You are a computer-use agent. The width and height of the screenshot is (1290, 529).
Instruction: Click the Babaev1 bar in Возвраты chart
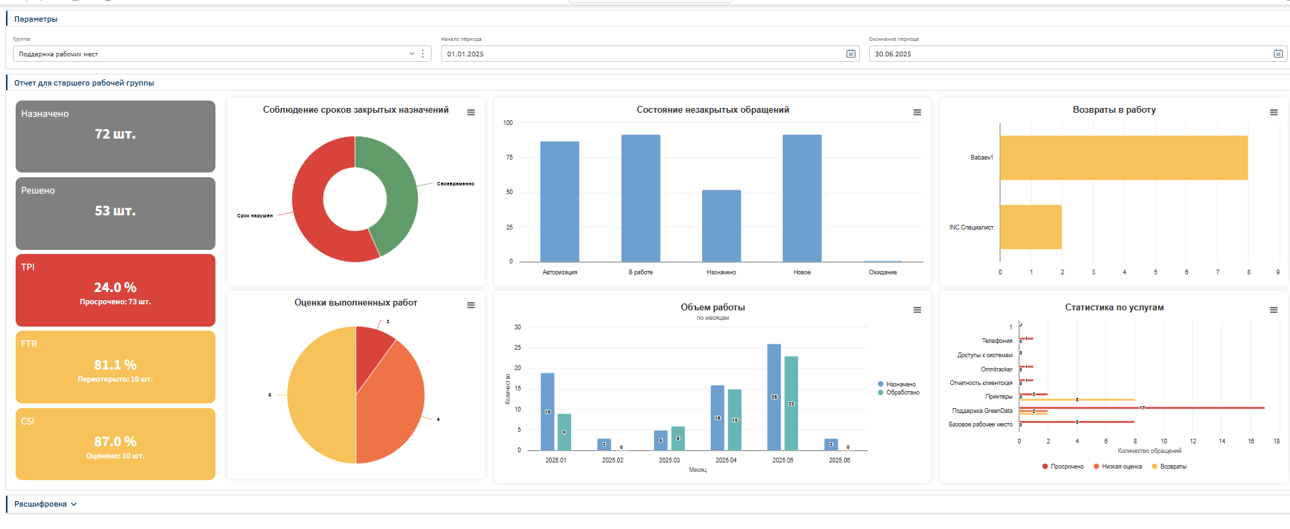(x=1123, y=158)
